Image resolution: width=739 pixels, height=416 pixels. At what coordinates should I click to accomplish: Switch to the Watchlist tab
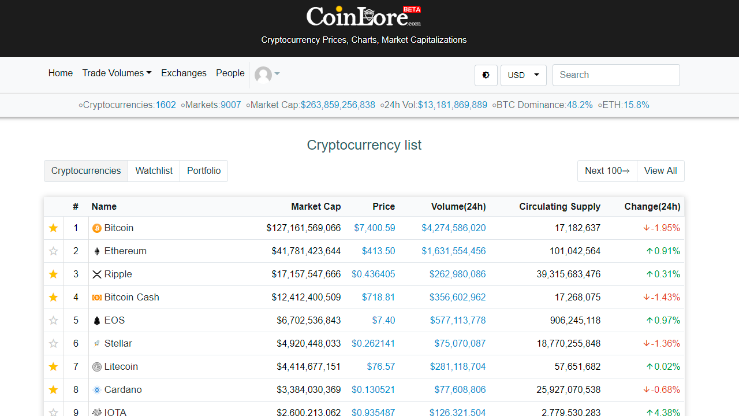(x=154, y=171)
